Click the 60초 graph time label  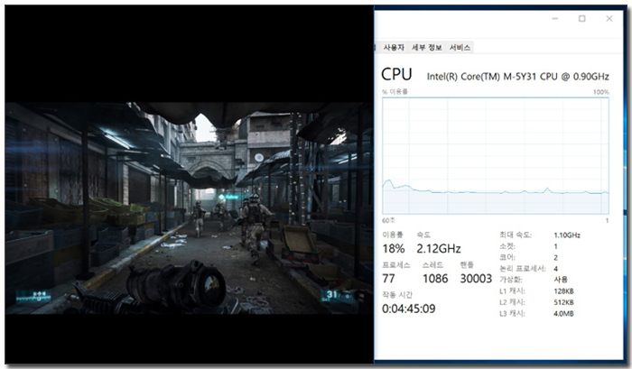(388, 220)
